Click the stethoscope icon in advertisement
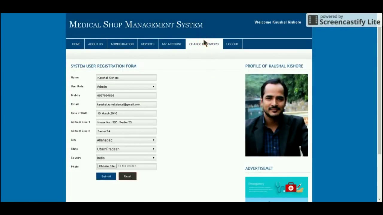The width and height of the screenshot is (383, 215). coord(280,188)
